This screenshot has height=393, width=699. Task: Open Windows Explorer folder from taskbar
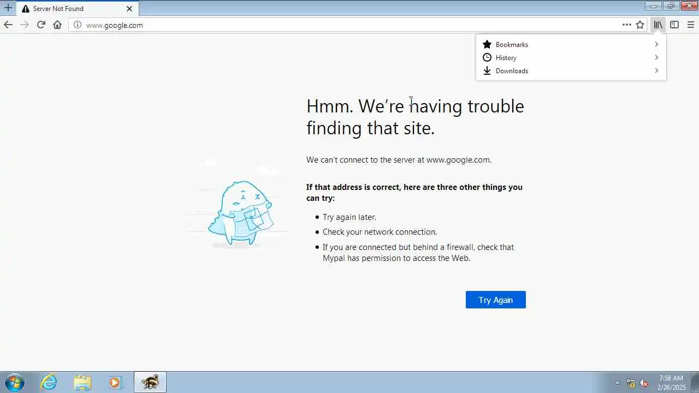[x=82, y=382]
